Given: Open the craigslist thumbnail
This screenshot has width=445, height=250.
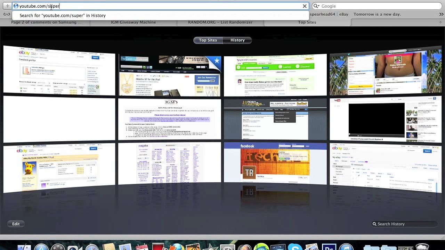Looking at the screenshot, I should pos(169,162).
